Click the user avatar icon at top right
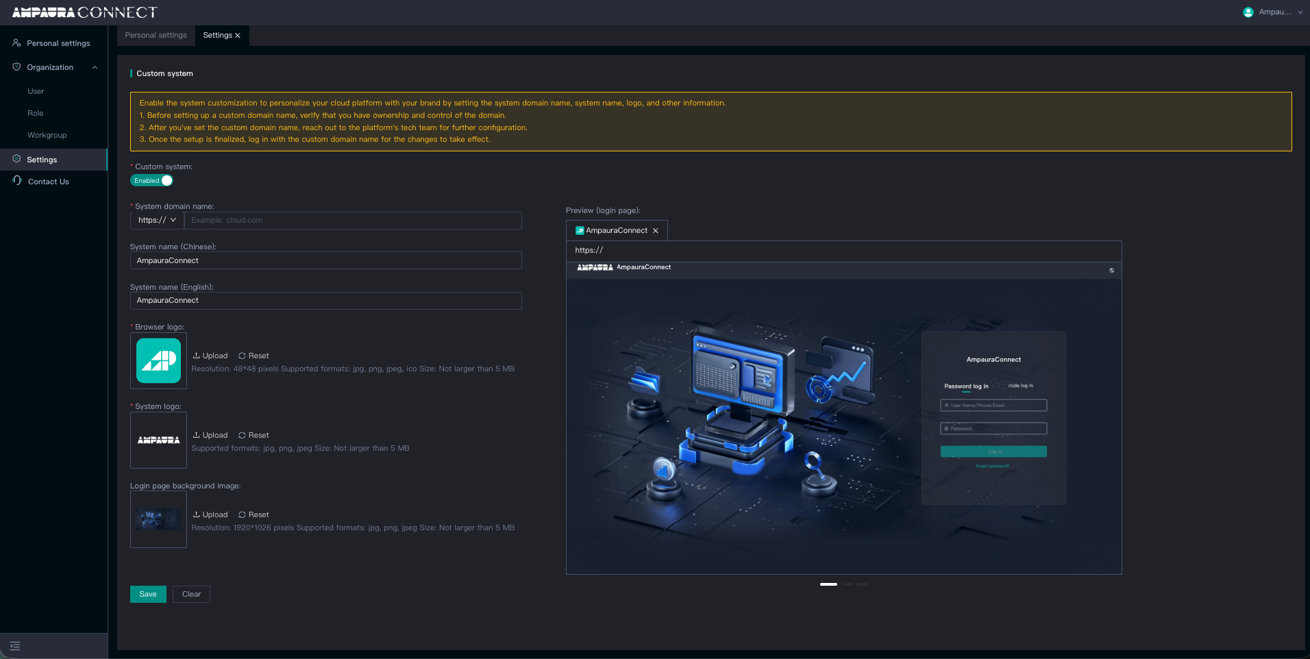Image resolution: width=1310 pixels, height=659 pixels. pos(1248,12)
